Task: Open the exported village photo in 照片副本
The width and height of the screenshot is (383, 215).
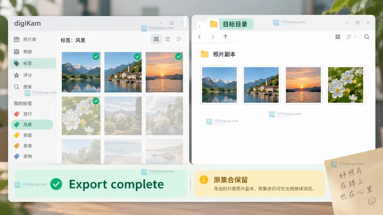Action: [261, 85]
